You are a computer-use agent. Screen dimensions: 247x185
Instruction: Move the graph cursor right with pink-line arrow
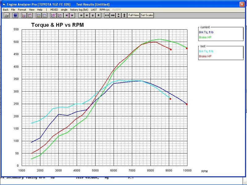click(x=72, y=15)
